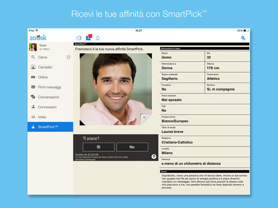Click 'Francesco è la tua nuova affinità' heading
This screenshot has width=278, height=208.
[109, 49]
